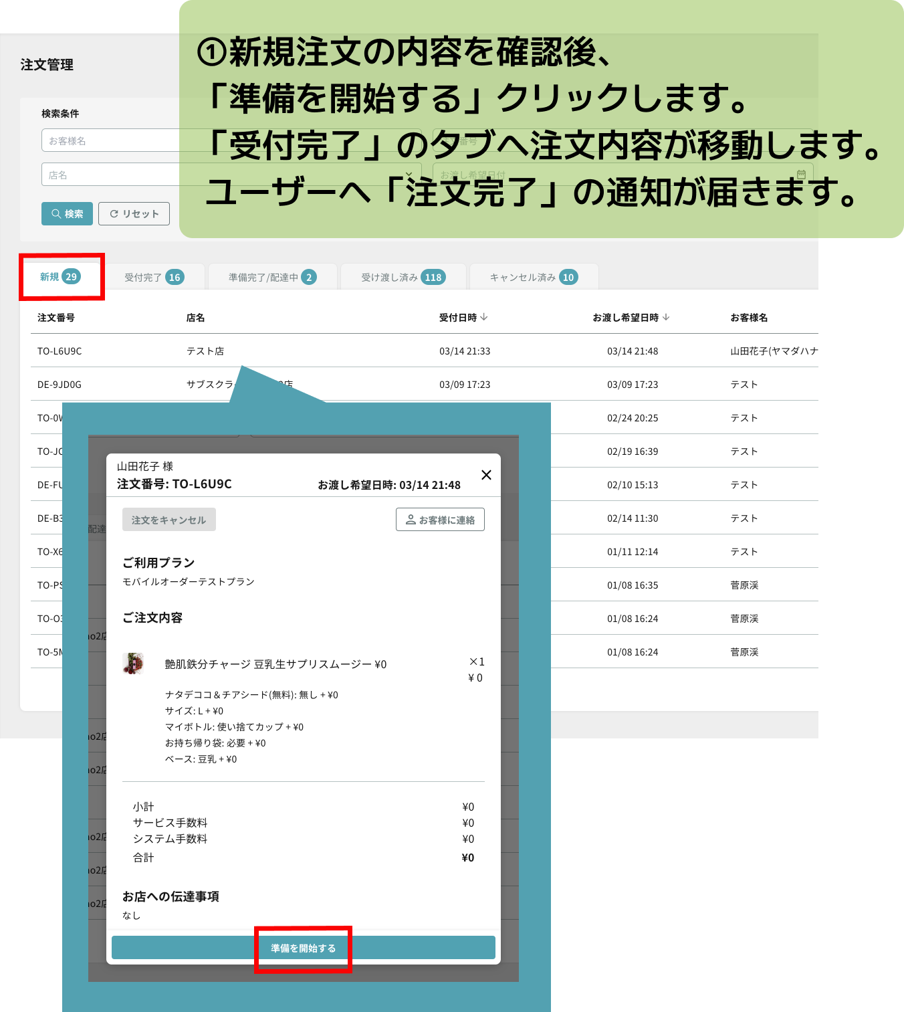Viewport: 904px width, 1012px height.
Task: Sort by 受付日時 column arrow
Action: point(484,317)
